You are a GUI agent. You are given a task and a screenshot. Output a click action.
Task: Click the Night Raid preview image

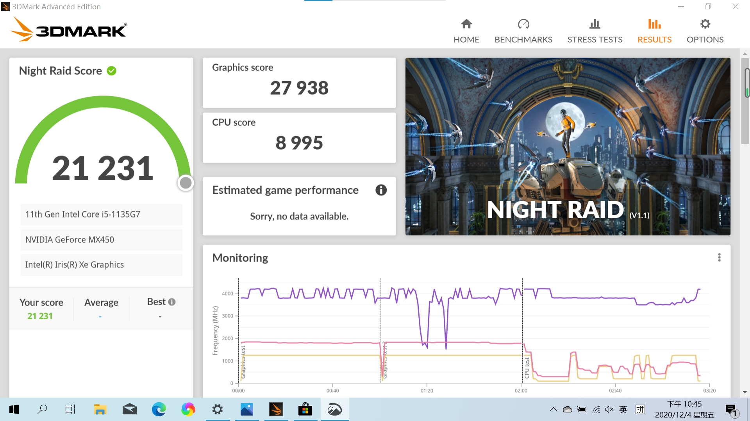(x=568, y=147)
